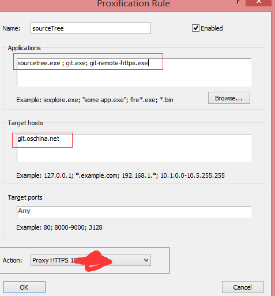Cancel the Proxification Rule dialog

tap(243, 287)
